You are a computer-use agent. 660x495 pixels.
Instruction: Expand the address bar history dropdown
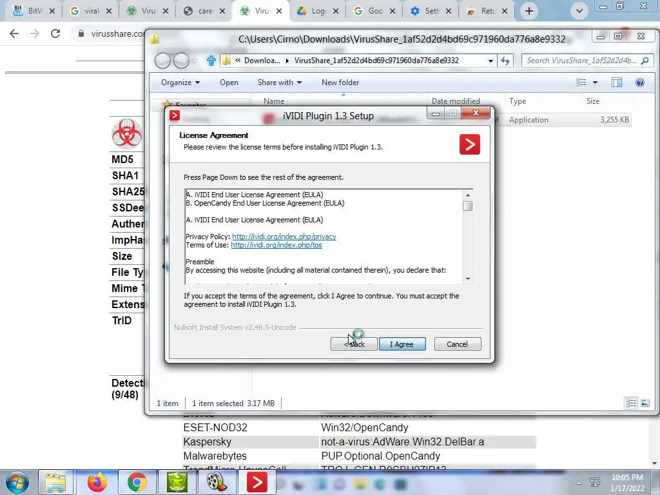(490, 61)
